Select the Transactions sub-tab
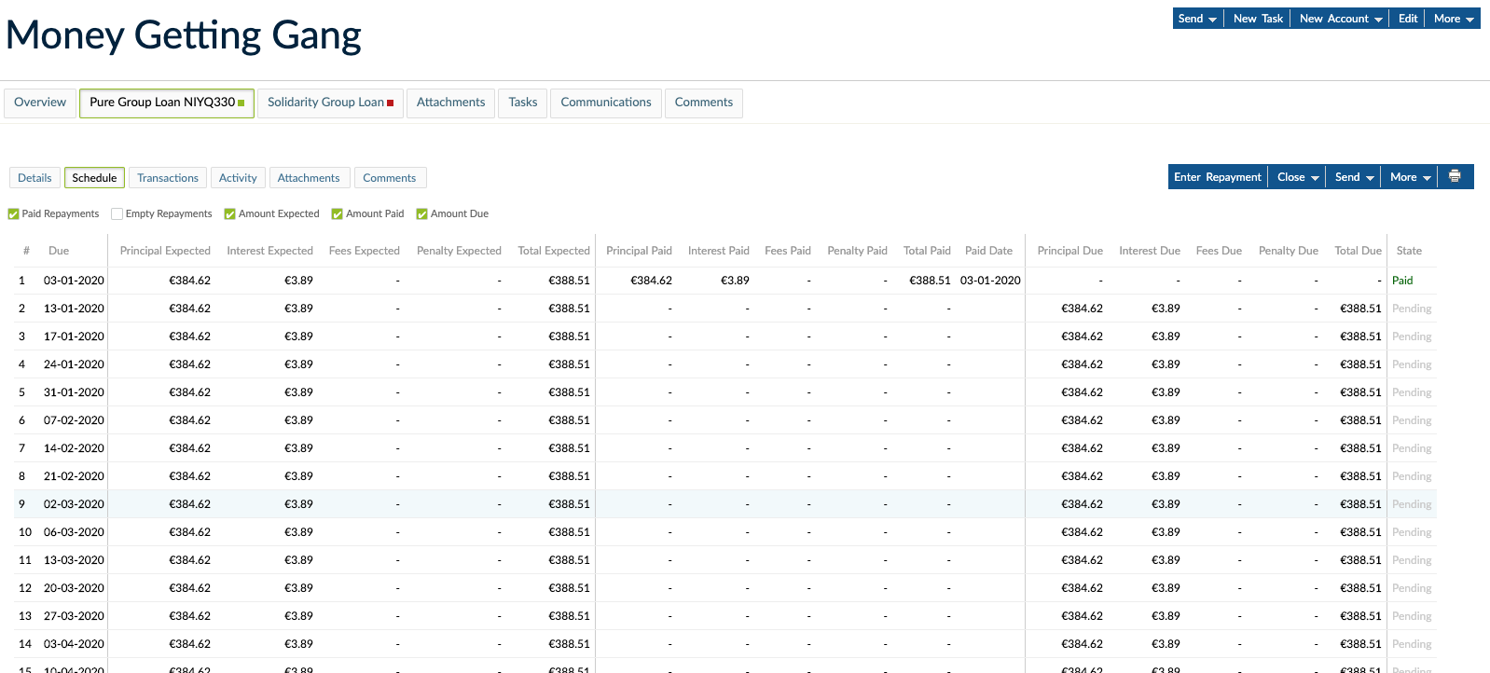Image resolution: width=1490 pixels, height=673 pixels. coord(168,178)
